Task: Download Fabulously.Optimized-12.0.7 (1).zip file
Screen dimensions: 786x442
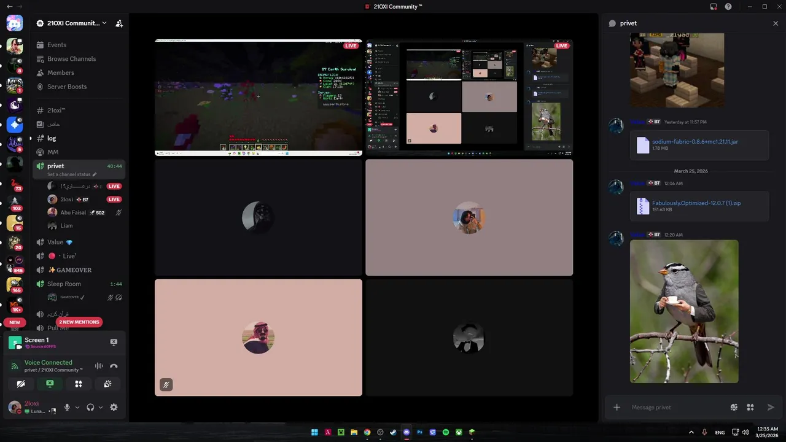Action: click(x=696, y=203)
